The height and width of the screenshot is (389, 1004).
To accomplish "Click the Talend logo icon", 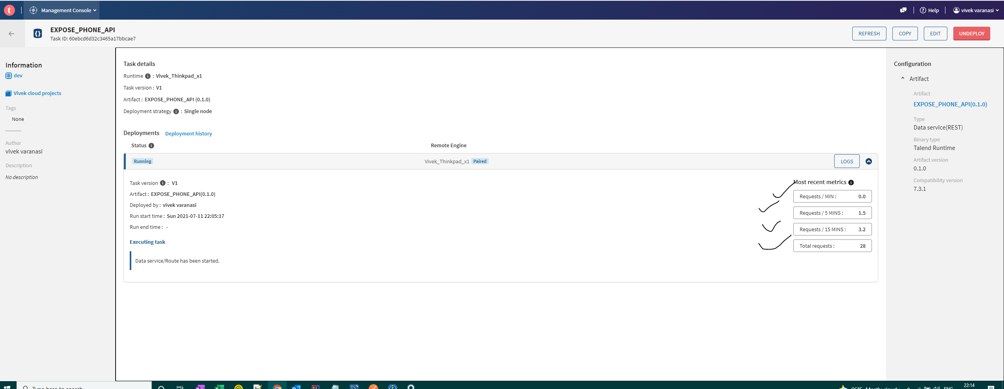I will [x=9, y=10].
